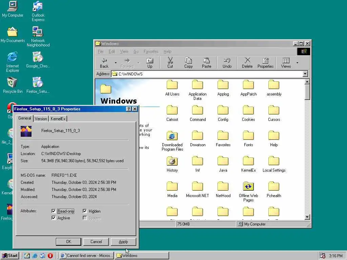The height and width of the screenshot is (260, 347).
Task: Toggle the Hidden attribute checkbox
Action: [x=84, y=211]
